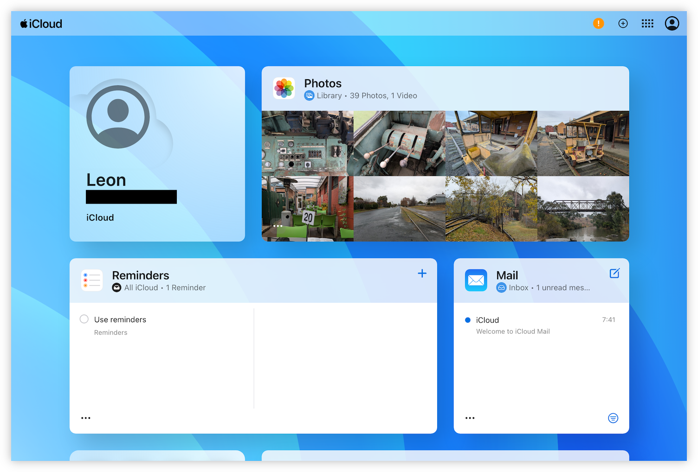Open green chairs cafe photo thumbnail
Screen dimensions: 698x472
click(308, 209)
